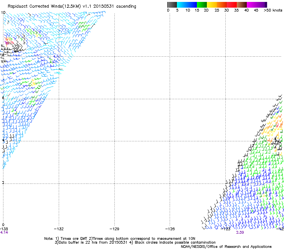
Task: Click the plot title 'Rapidscat Corrected Winds(12.5KM)'
Action: click(44, 7)
